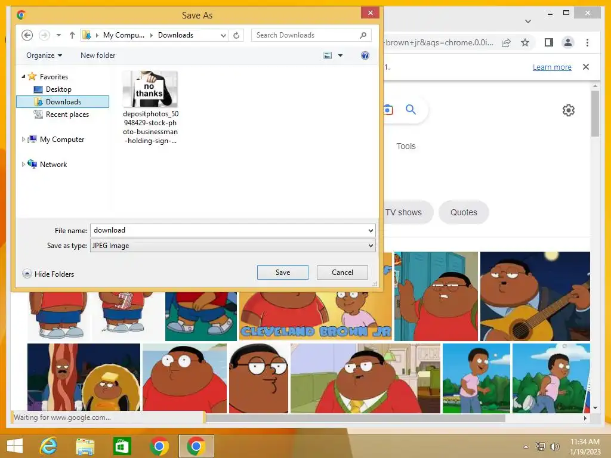Click the network tray icon
The image size is (611, 458).
coord(541,446)
